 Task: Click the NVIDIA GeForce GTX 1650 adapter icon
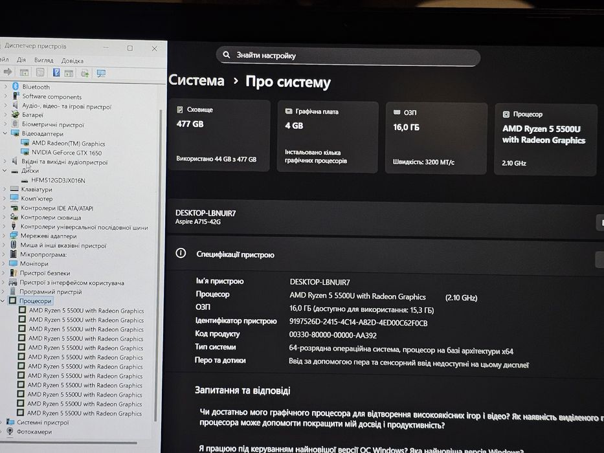(x=25, y=152)
